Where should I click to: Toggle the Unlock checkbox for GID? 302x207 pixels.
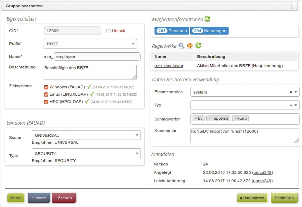(108, 31)
